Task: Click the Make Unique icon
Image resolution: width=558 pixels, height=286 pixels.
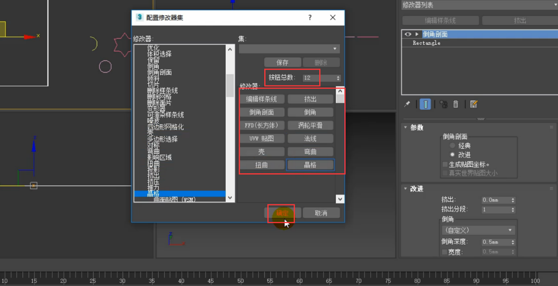Action: point(443,104)
